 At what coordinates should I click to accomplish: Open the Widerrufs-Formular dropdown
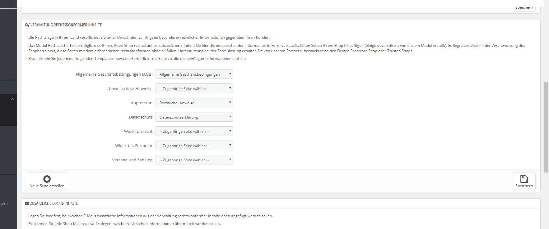pyautogui.click(x=194, y=146)
